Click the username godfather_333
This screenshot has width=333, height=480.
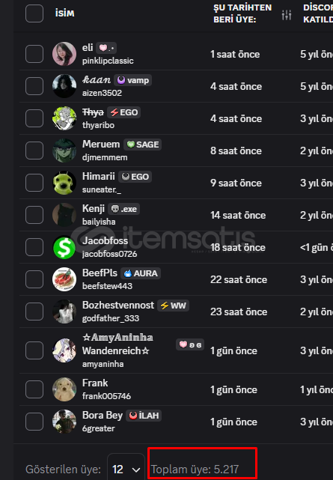[111, 318]
